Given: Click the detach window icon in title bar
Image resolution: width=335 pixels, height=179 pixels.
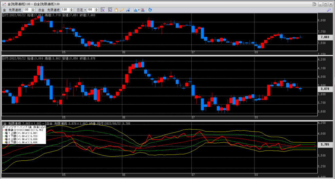Looking at the screenshot, I should point(315,4).
